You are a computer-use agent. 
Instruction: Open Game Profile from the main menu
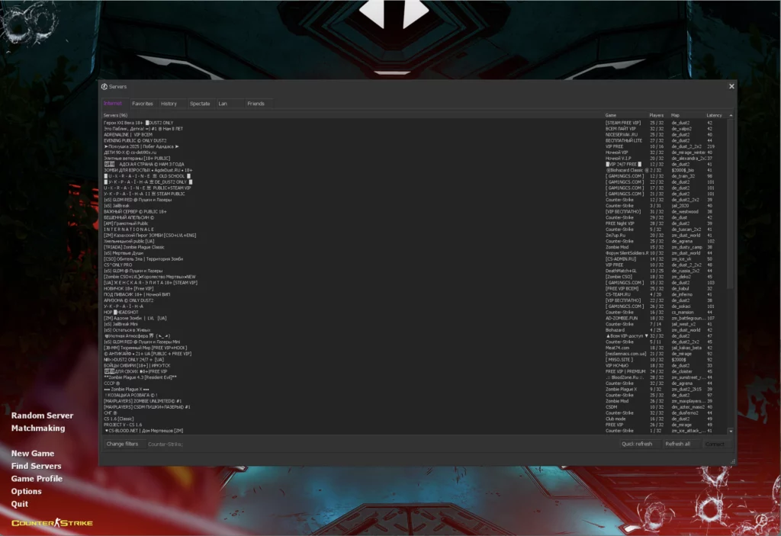[37, 479]
